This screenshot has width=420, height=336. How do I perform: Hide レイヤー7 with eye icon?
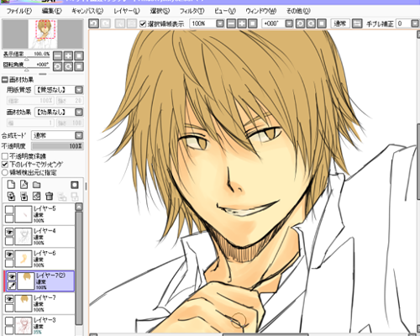[9, 299]
